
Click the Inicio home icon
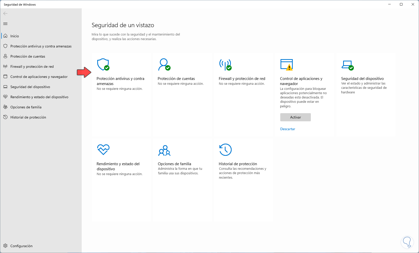pyautogui.click(x=5, y=36)
